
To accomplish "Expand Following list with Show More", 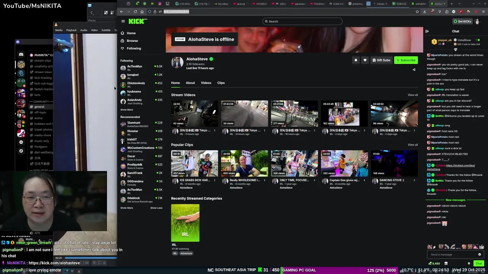I will [x=127, y=110].
